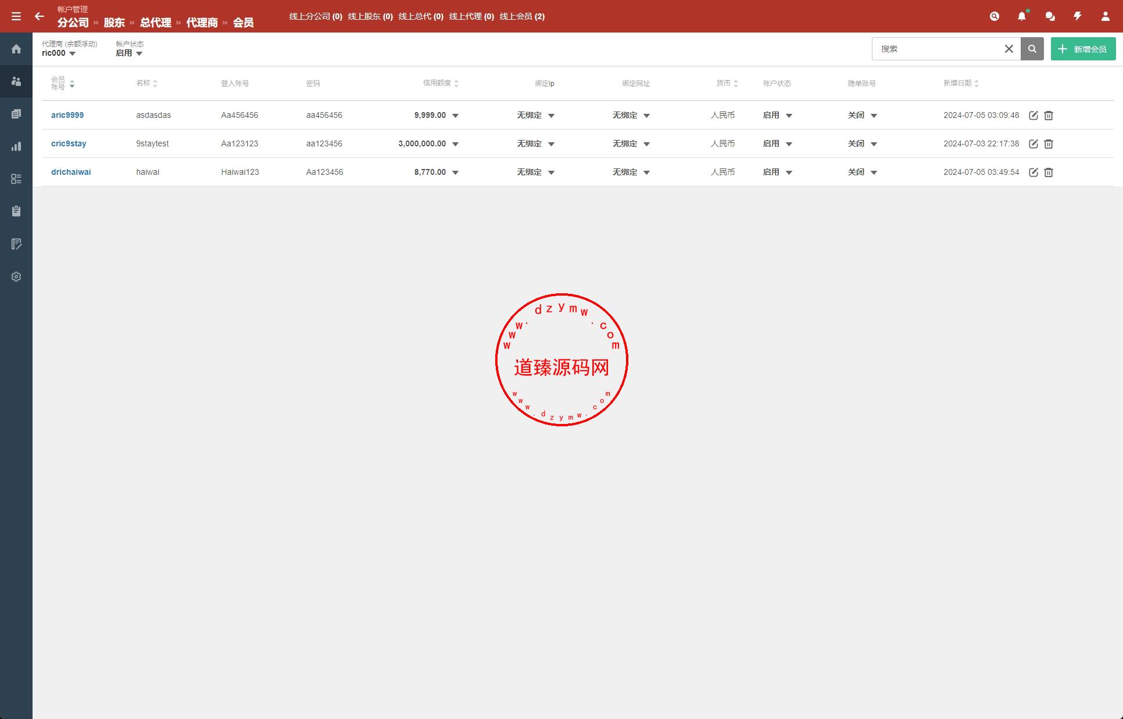Viewport: 1123px width, 719px height.
Task: Open the 代理商 ric000 dropdown
Action: (59, 53)
